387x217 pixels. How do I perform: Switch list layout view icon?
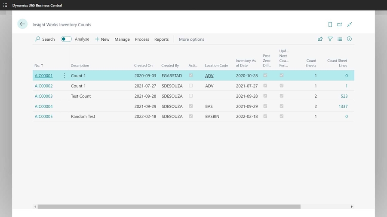tap(340, 39)
